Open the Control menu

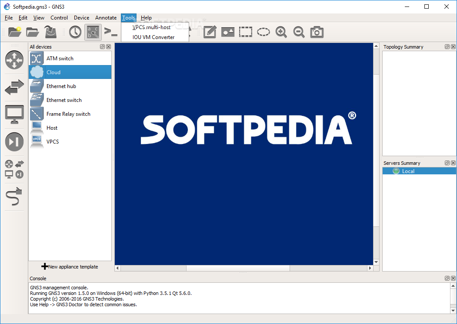point(59,18)
